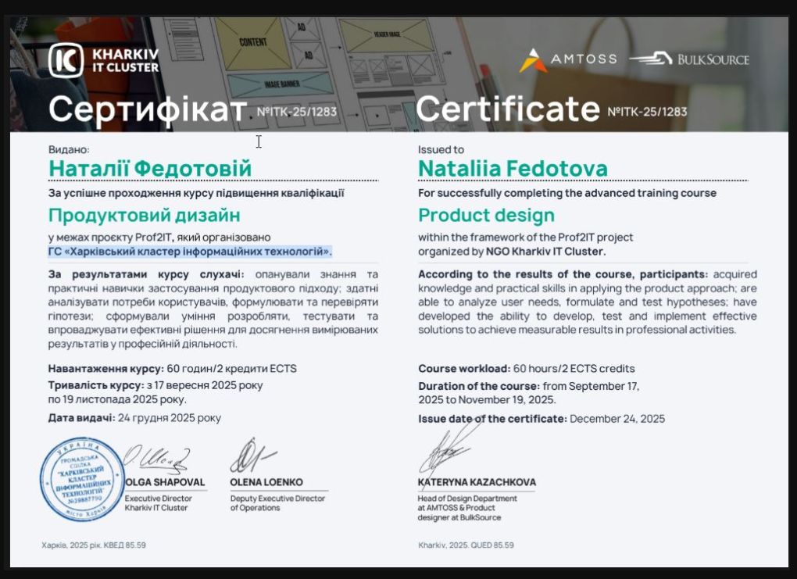The height and width of the screenshot is (579, 797).
Task: Click certificate number beside the English heading
Action: pyautogui.click(x=647, y=112)
